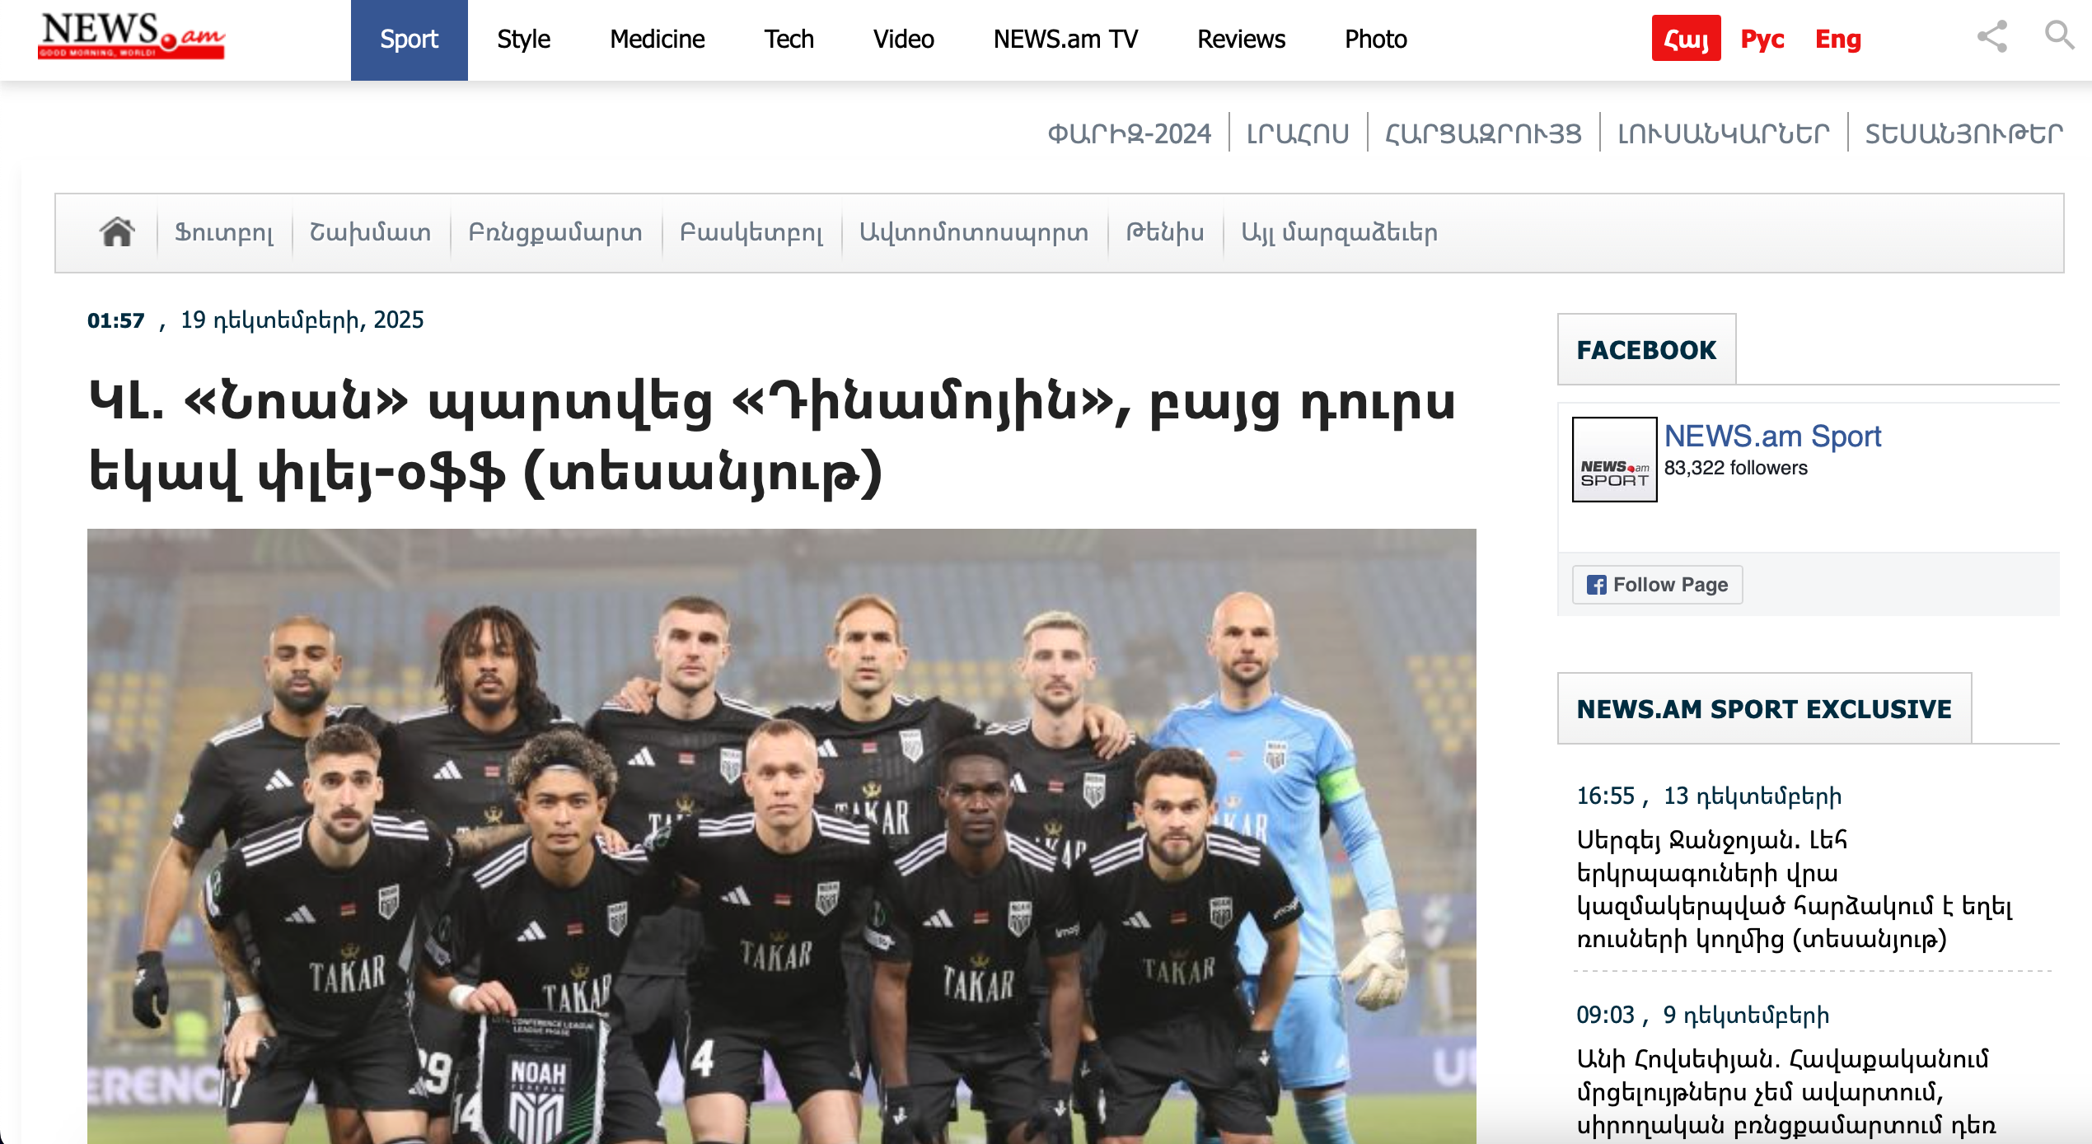
Task: Open the Medicine menu item
Action: click(x=657, y=39)
